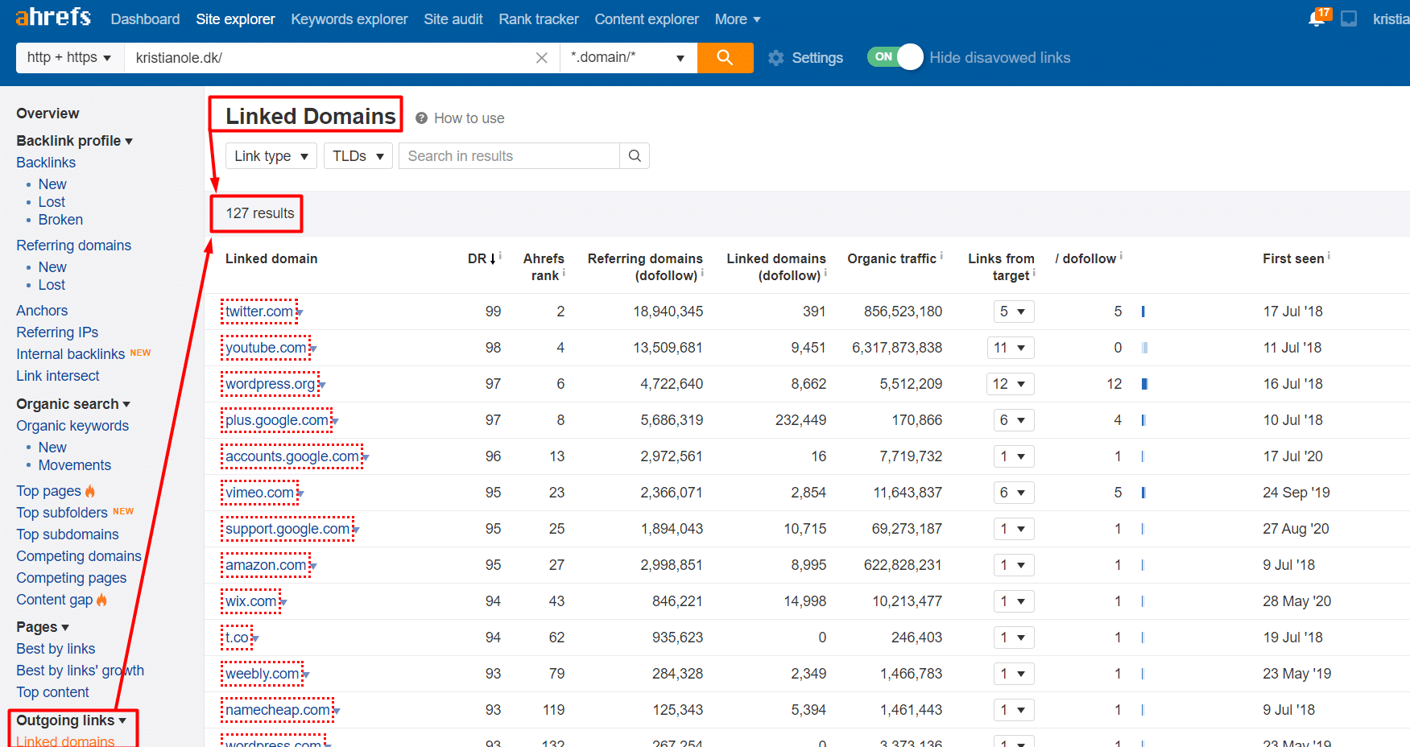
Task: Open the More menu
Action: [738, 19]
